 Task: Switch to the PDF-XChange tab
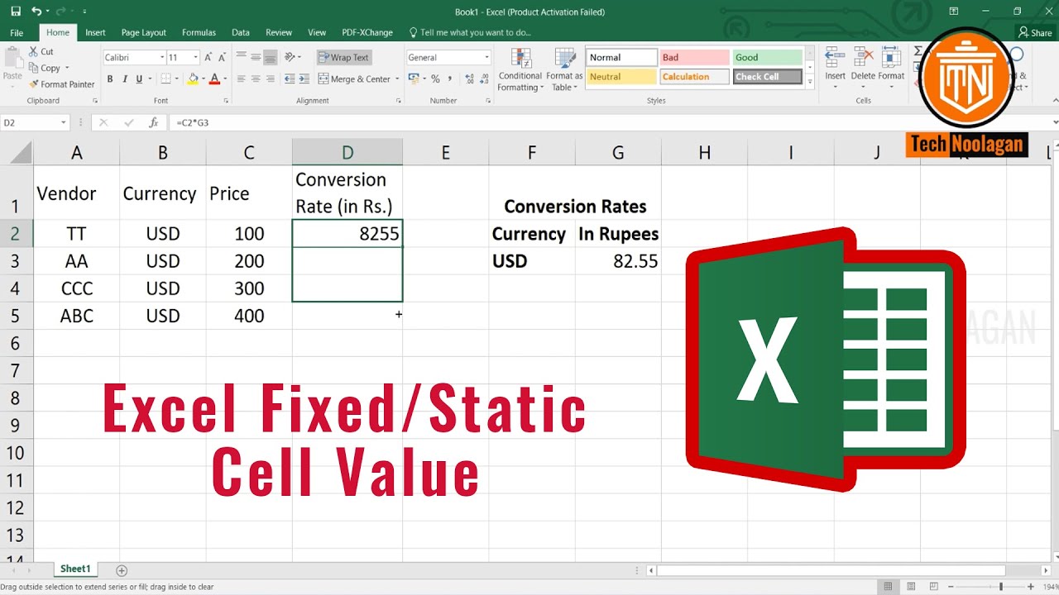[367, 33]
